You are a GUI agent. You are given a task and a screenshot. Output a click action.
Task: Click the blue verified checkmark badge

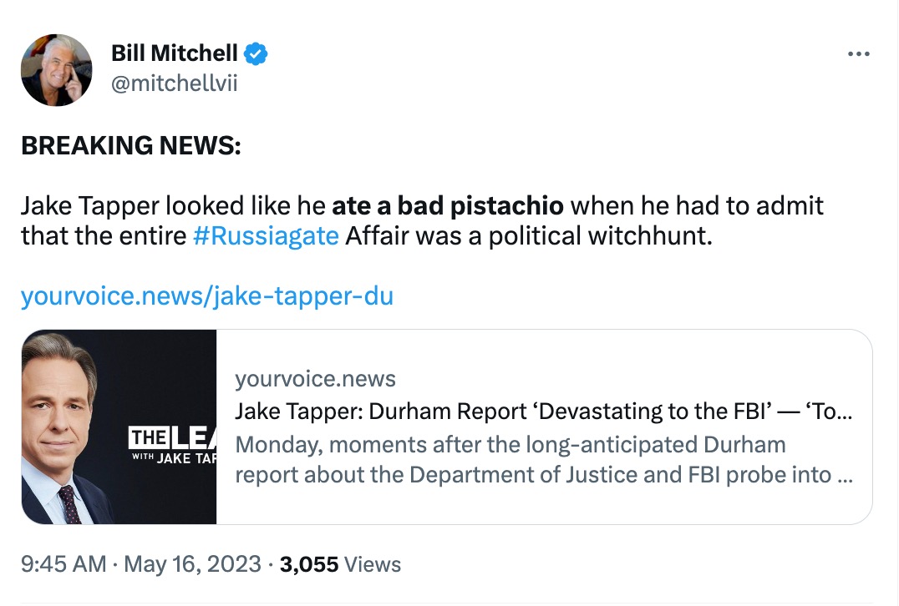[x=255, y=55]
